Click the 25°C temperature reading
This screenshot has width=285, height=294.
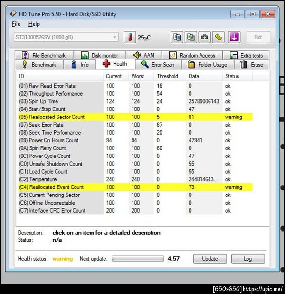coord(144,38)
